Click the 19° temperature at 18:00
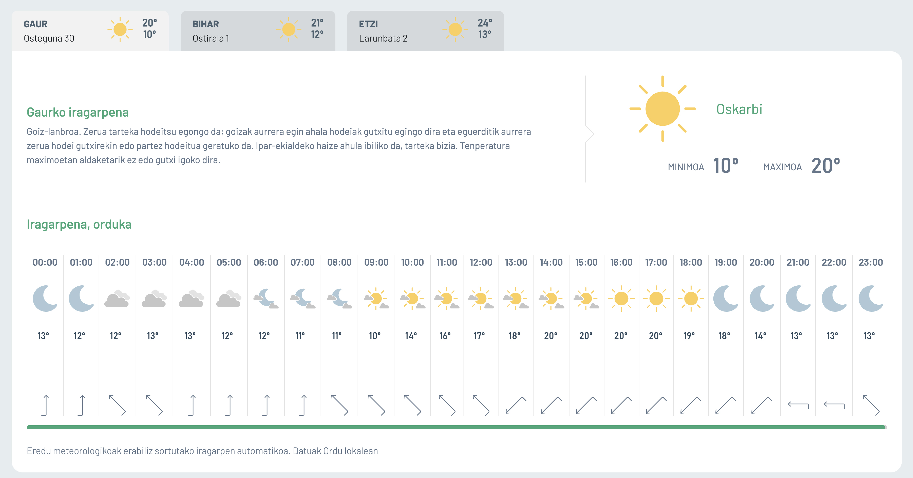The height and width of the screenshot is (478, 913). pos(689,336)
